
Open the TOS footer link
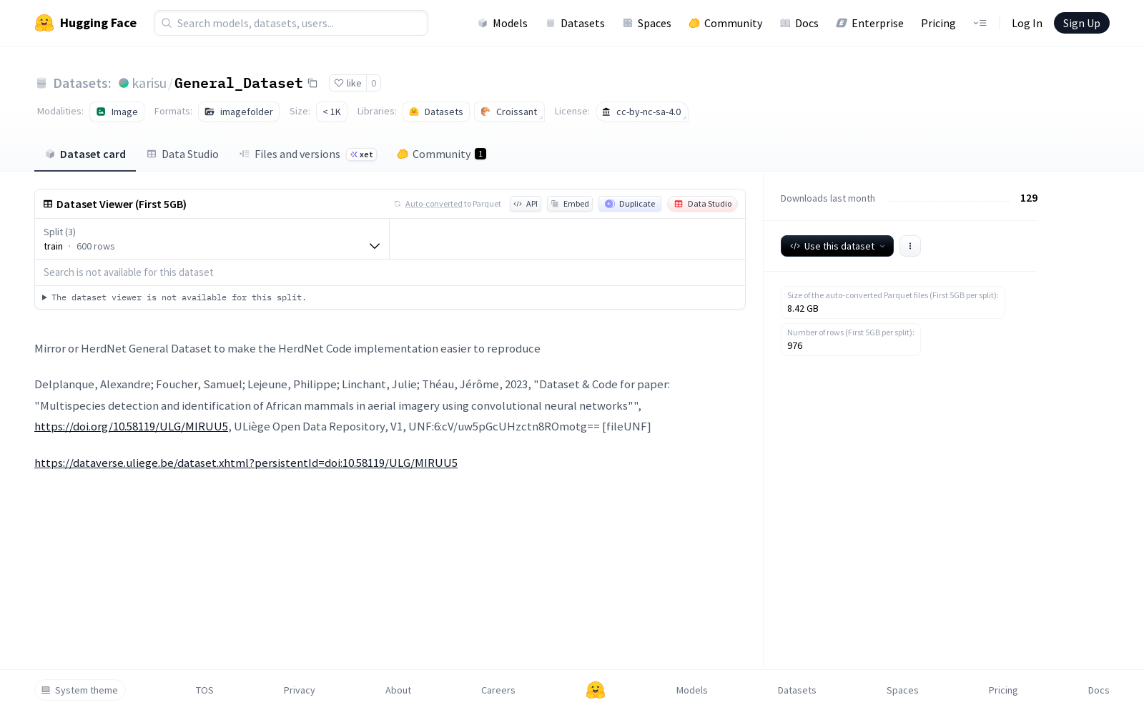[204, 690]
